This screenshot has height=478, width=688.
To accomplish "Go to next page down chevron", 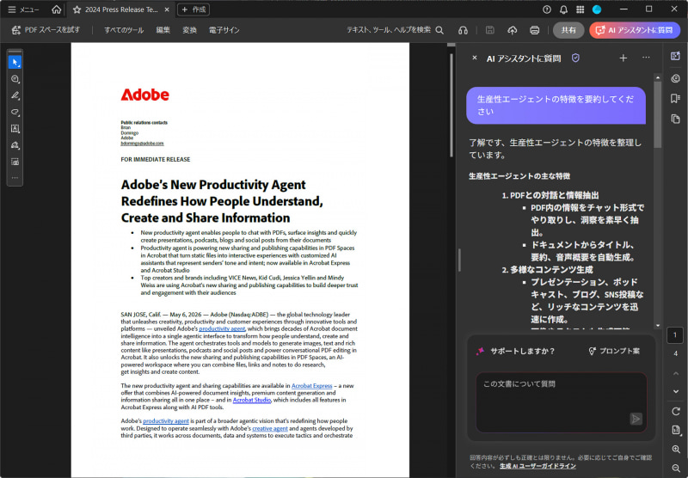I will pos(676,391).
